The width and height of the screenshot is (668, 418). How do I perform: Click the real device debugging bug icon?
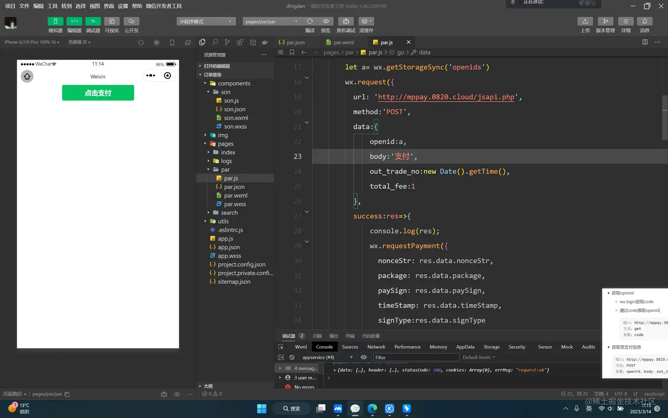coord(346,21)
